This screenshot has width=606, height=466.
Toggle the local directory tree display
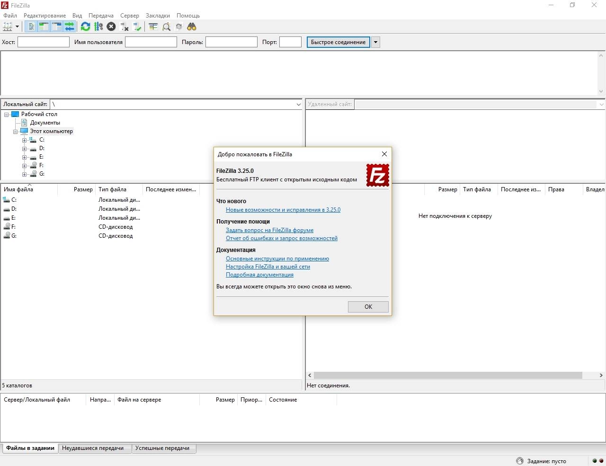[x=44, y=27]
